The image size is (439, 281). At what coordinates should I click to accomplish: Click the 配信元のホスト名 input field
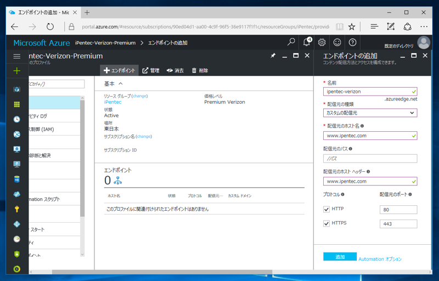point(370,136)
